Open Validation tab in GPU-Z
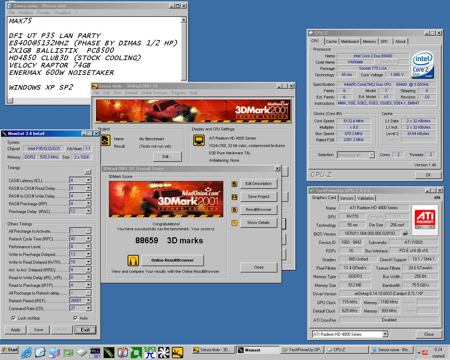Screen dimensions: 450x360 (x=366, y=198)
